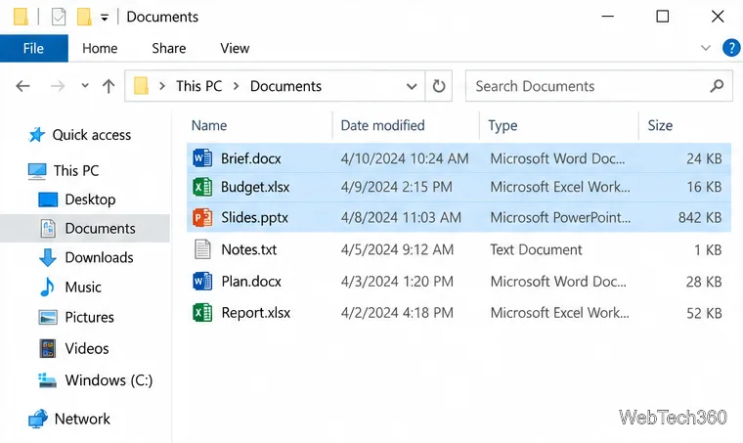
Task: Select Documents in navigation pane
Action: tap(100, 229)
